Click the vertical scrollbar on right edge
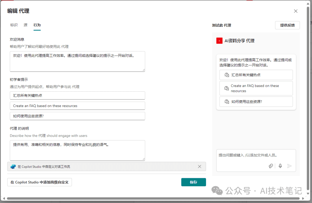Image resolution: width=312 pixels, height=203 pixels. 308,98
